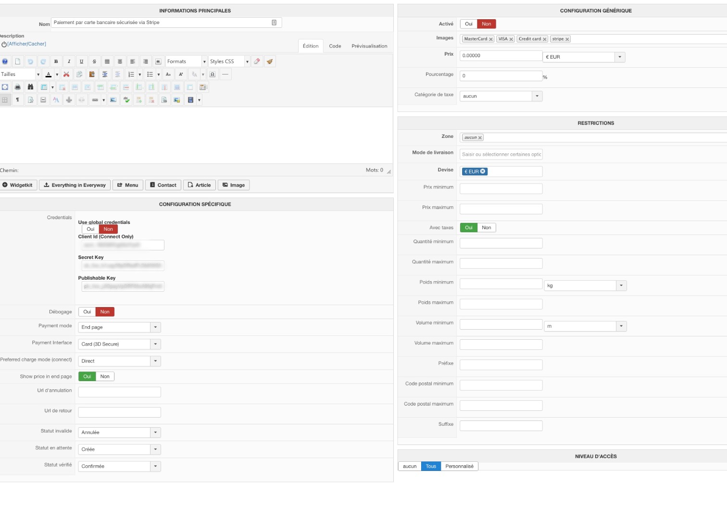Image resolution: width=727 pixels, height=519 pixels.
Task: Turn on Débogage with Oui
Action: tap(87, 312)
